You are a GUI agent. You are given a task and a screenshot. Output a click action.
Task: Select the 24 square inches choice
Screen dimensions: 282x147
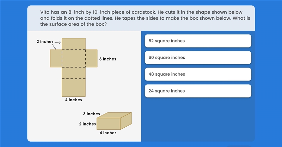[198, 91]
